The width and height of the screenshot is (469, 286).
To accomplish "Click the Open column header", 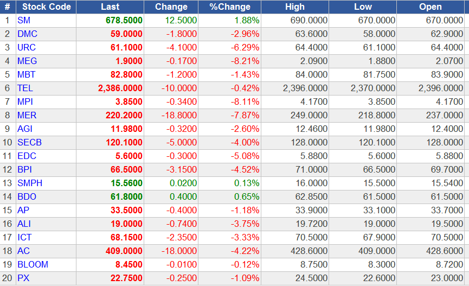I will pos(431,7).
